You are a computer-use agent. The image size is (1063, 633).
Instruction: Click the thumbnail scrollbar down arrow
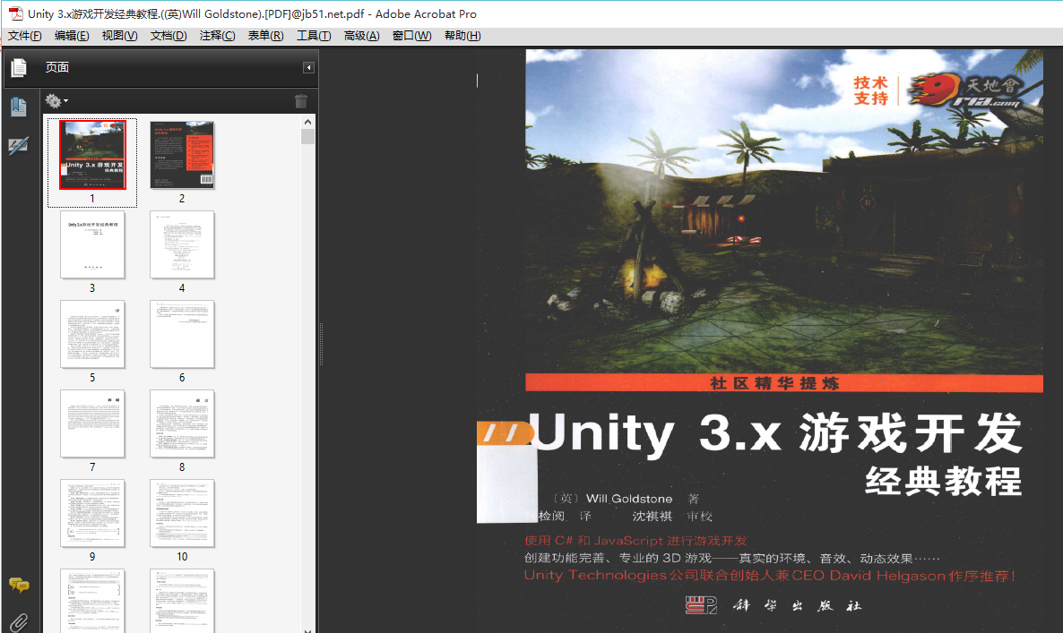[x=307, y=629]
